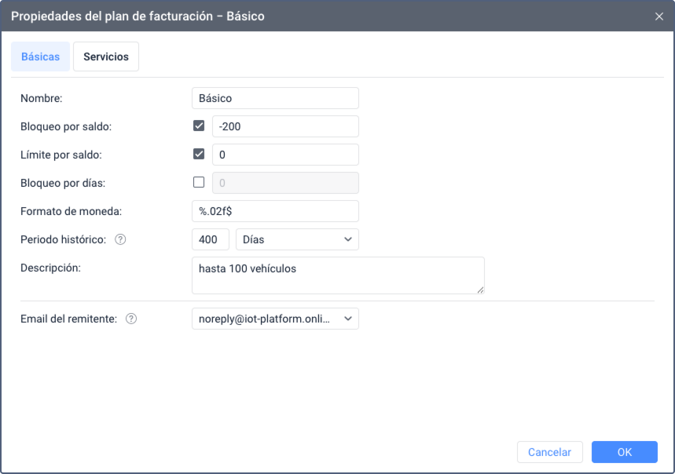Enable the Bloqueo por días checkbox
This screenshot has width=675, height=474.
(199, 182)
